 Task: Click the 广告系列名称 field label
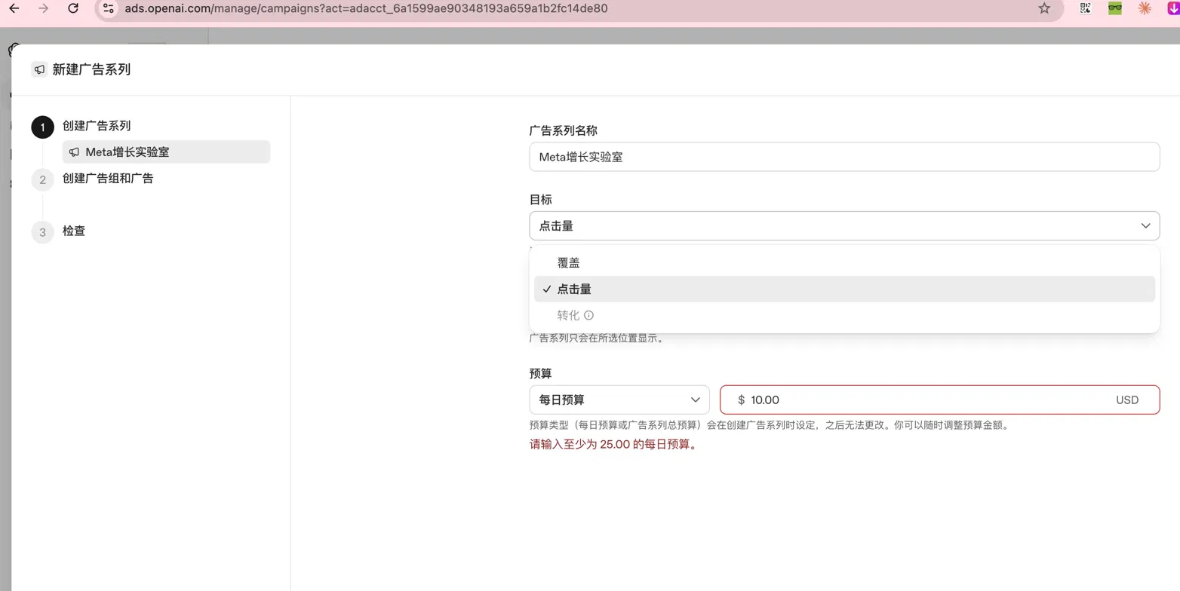tap(564, 130)
